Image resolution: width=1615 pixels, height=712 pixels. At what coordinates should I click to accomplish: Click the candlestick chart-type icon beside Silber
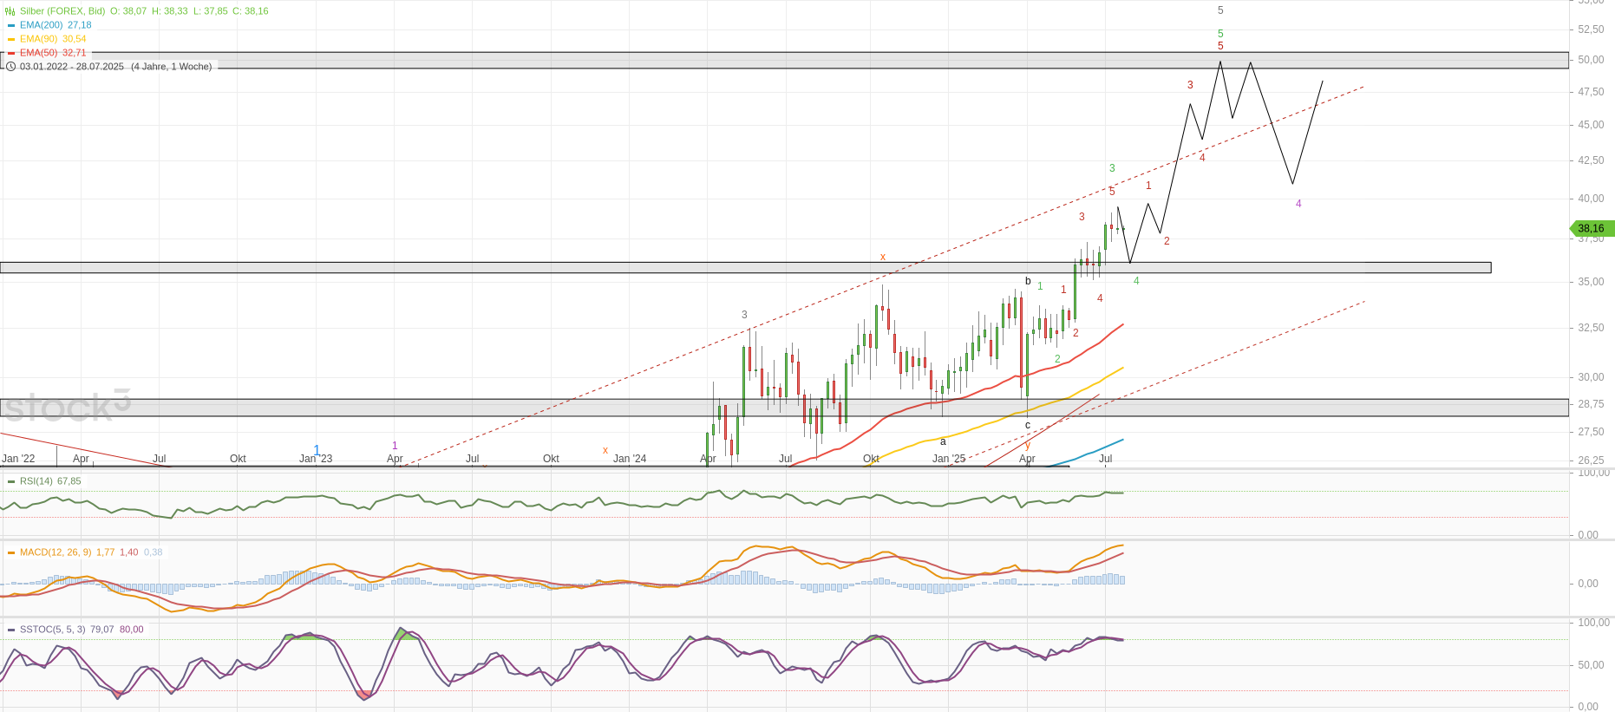pyautogui.click(x=10, y=11)
